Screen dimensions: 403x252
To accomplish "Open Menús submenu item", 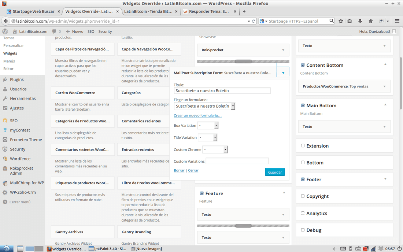I will [x=9, y=61].
